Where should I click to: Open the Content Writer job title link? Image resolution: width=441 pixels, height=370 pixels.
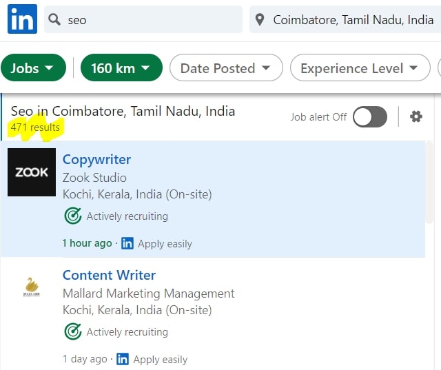coord(109,275)
